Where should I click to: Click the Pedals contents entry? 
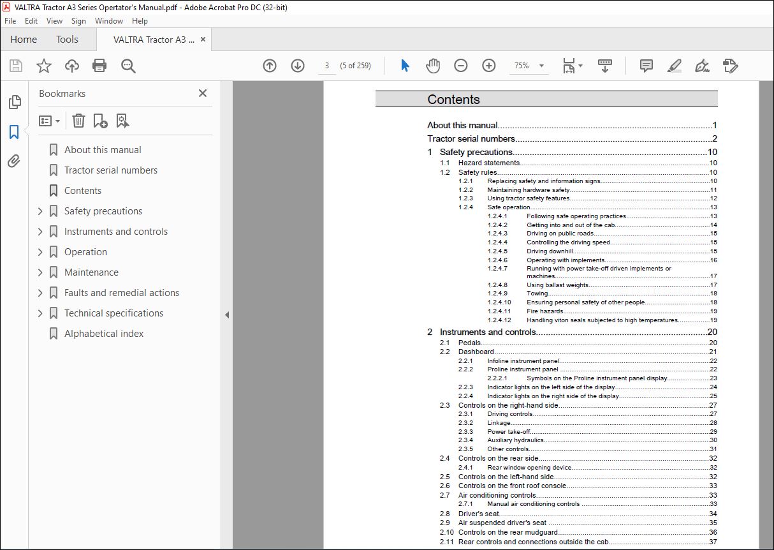point(470,343)
